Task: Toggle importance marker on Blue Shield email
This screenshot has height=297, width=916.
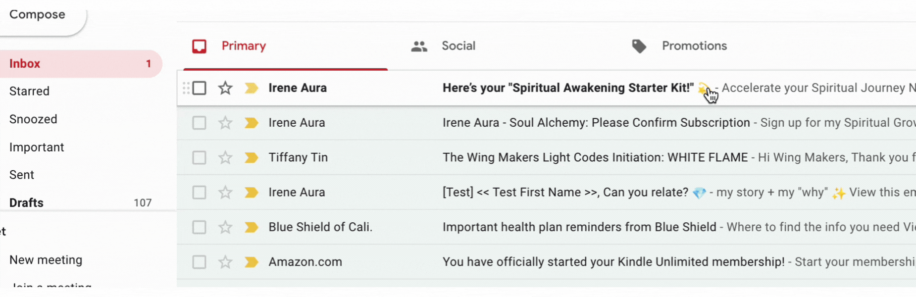Action: click(x=252, y=227)
